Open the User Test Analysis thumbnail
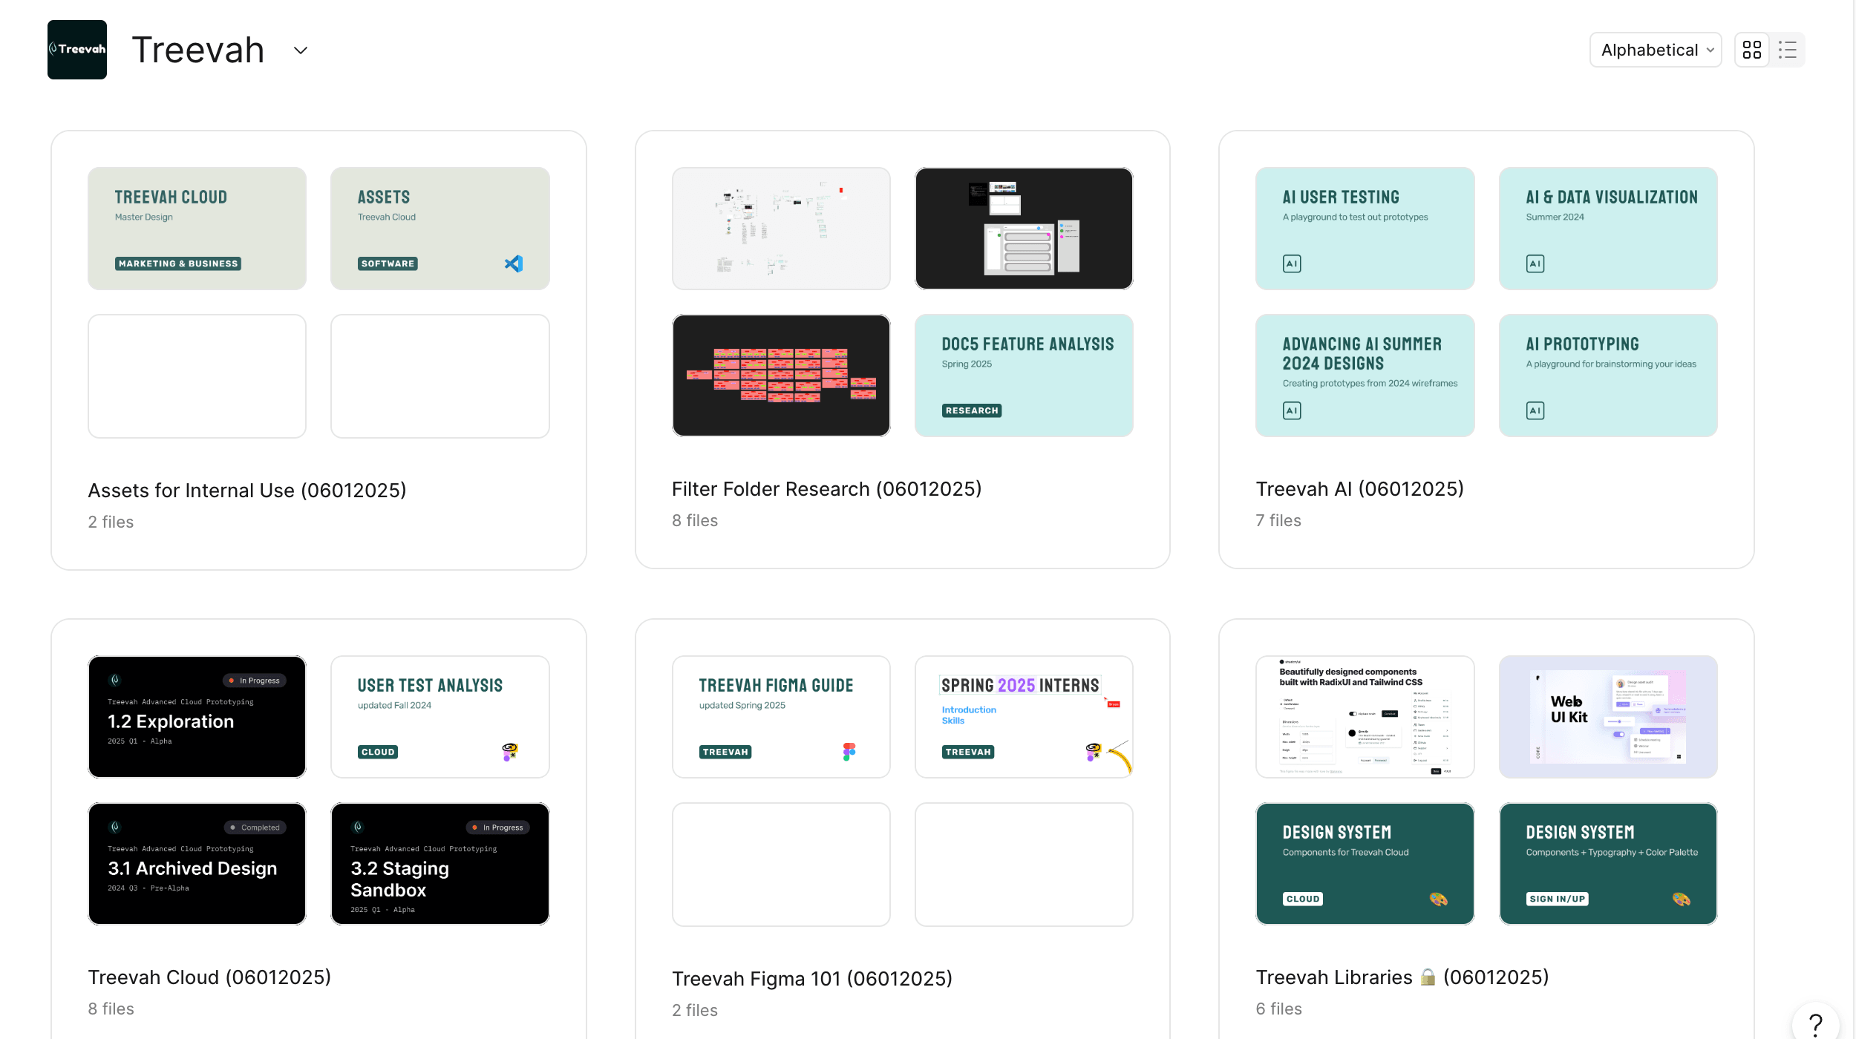Viewport: 1856px width, 1039px height. point(440,717)
